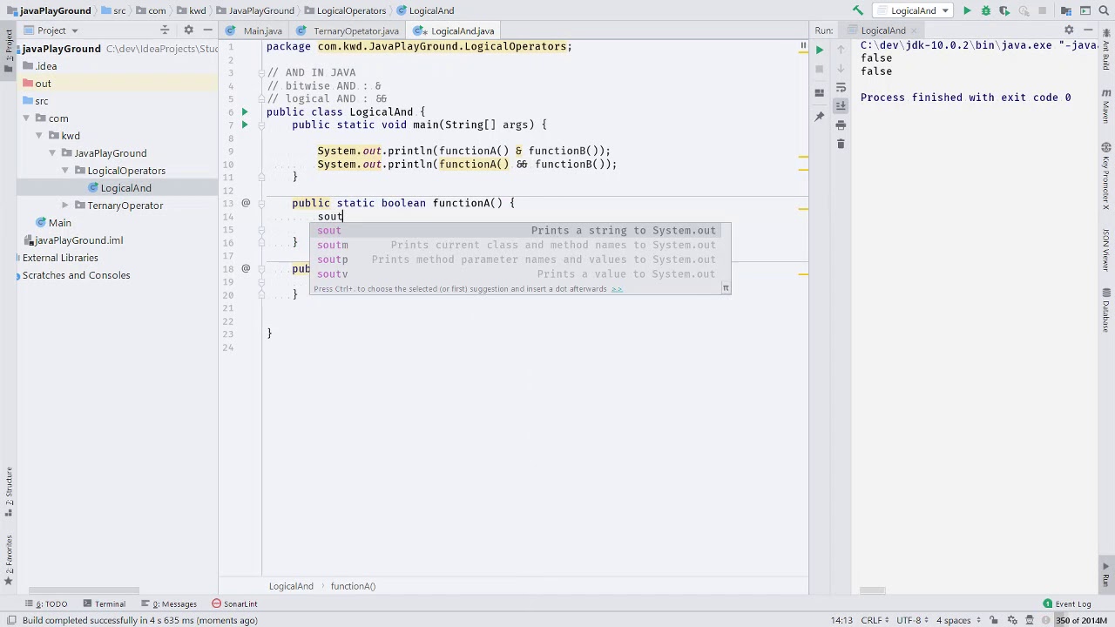The width and height of the screenshot is (1115, 627).
Task: Click the Run panel stop icon
Action: pos(820,69)
